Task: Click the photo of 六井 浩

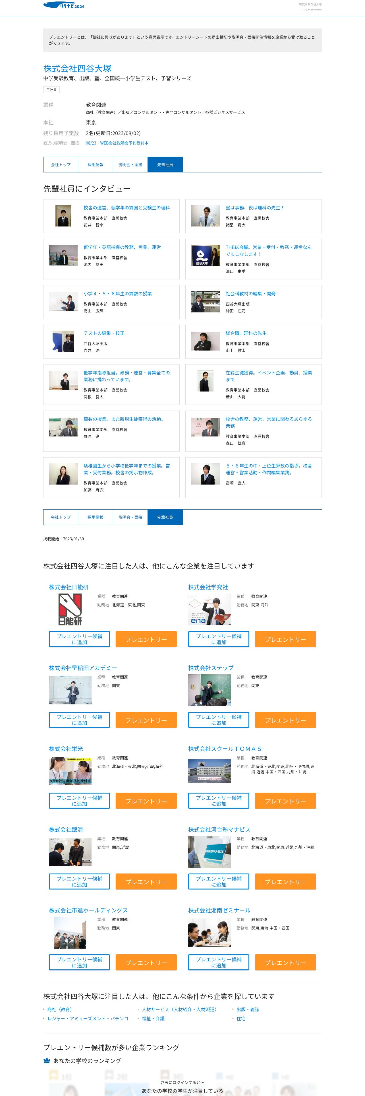Action: point(63,341)
